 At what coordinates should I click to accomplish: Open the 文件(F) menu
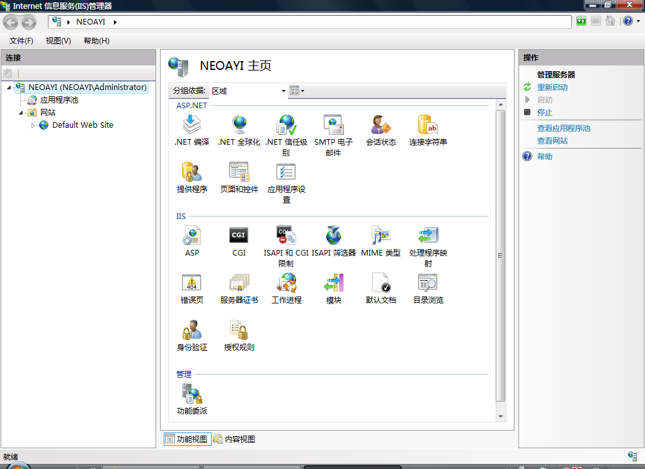pyautogui.click(x=21, y=41)
